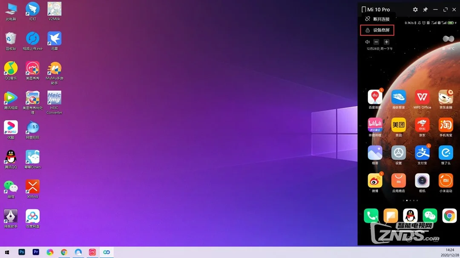Pin the Mi 10 Pro window on top
The image size is (460, 258).
[x=425, y=9]
